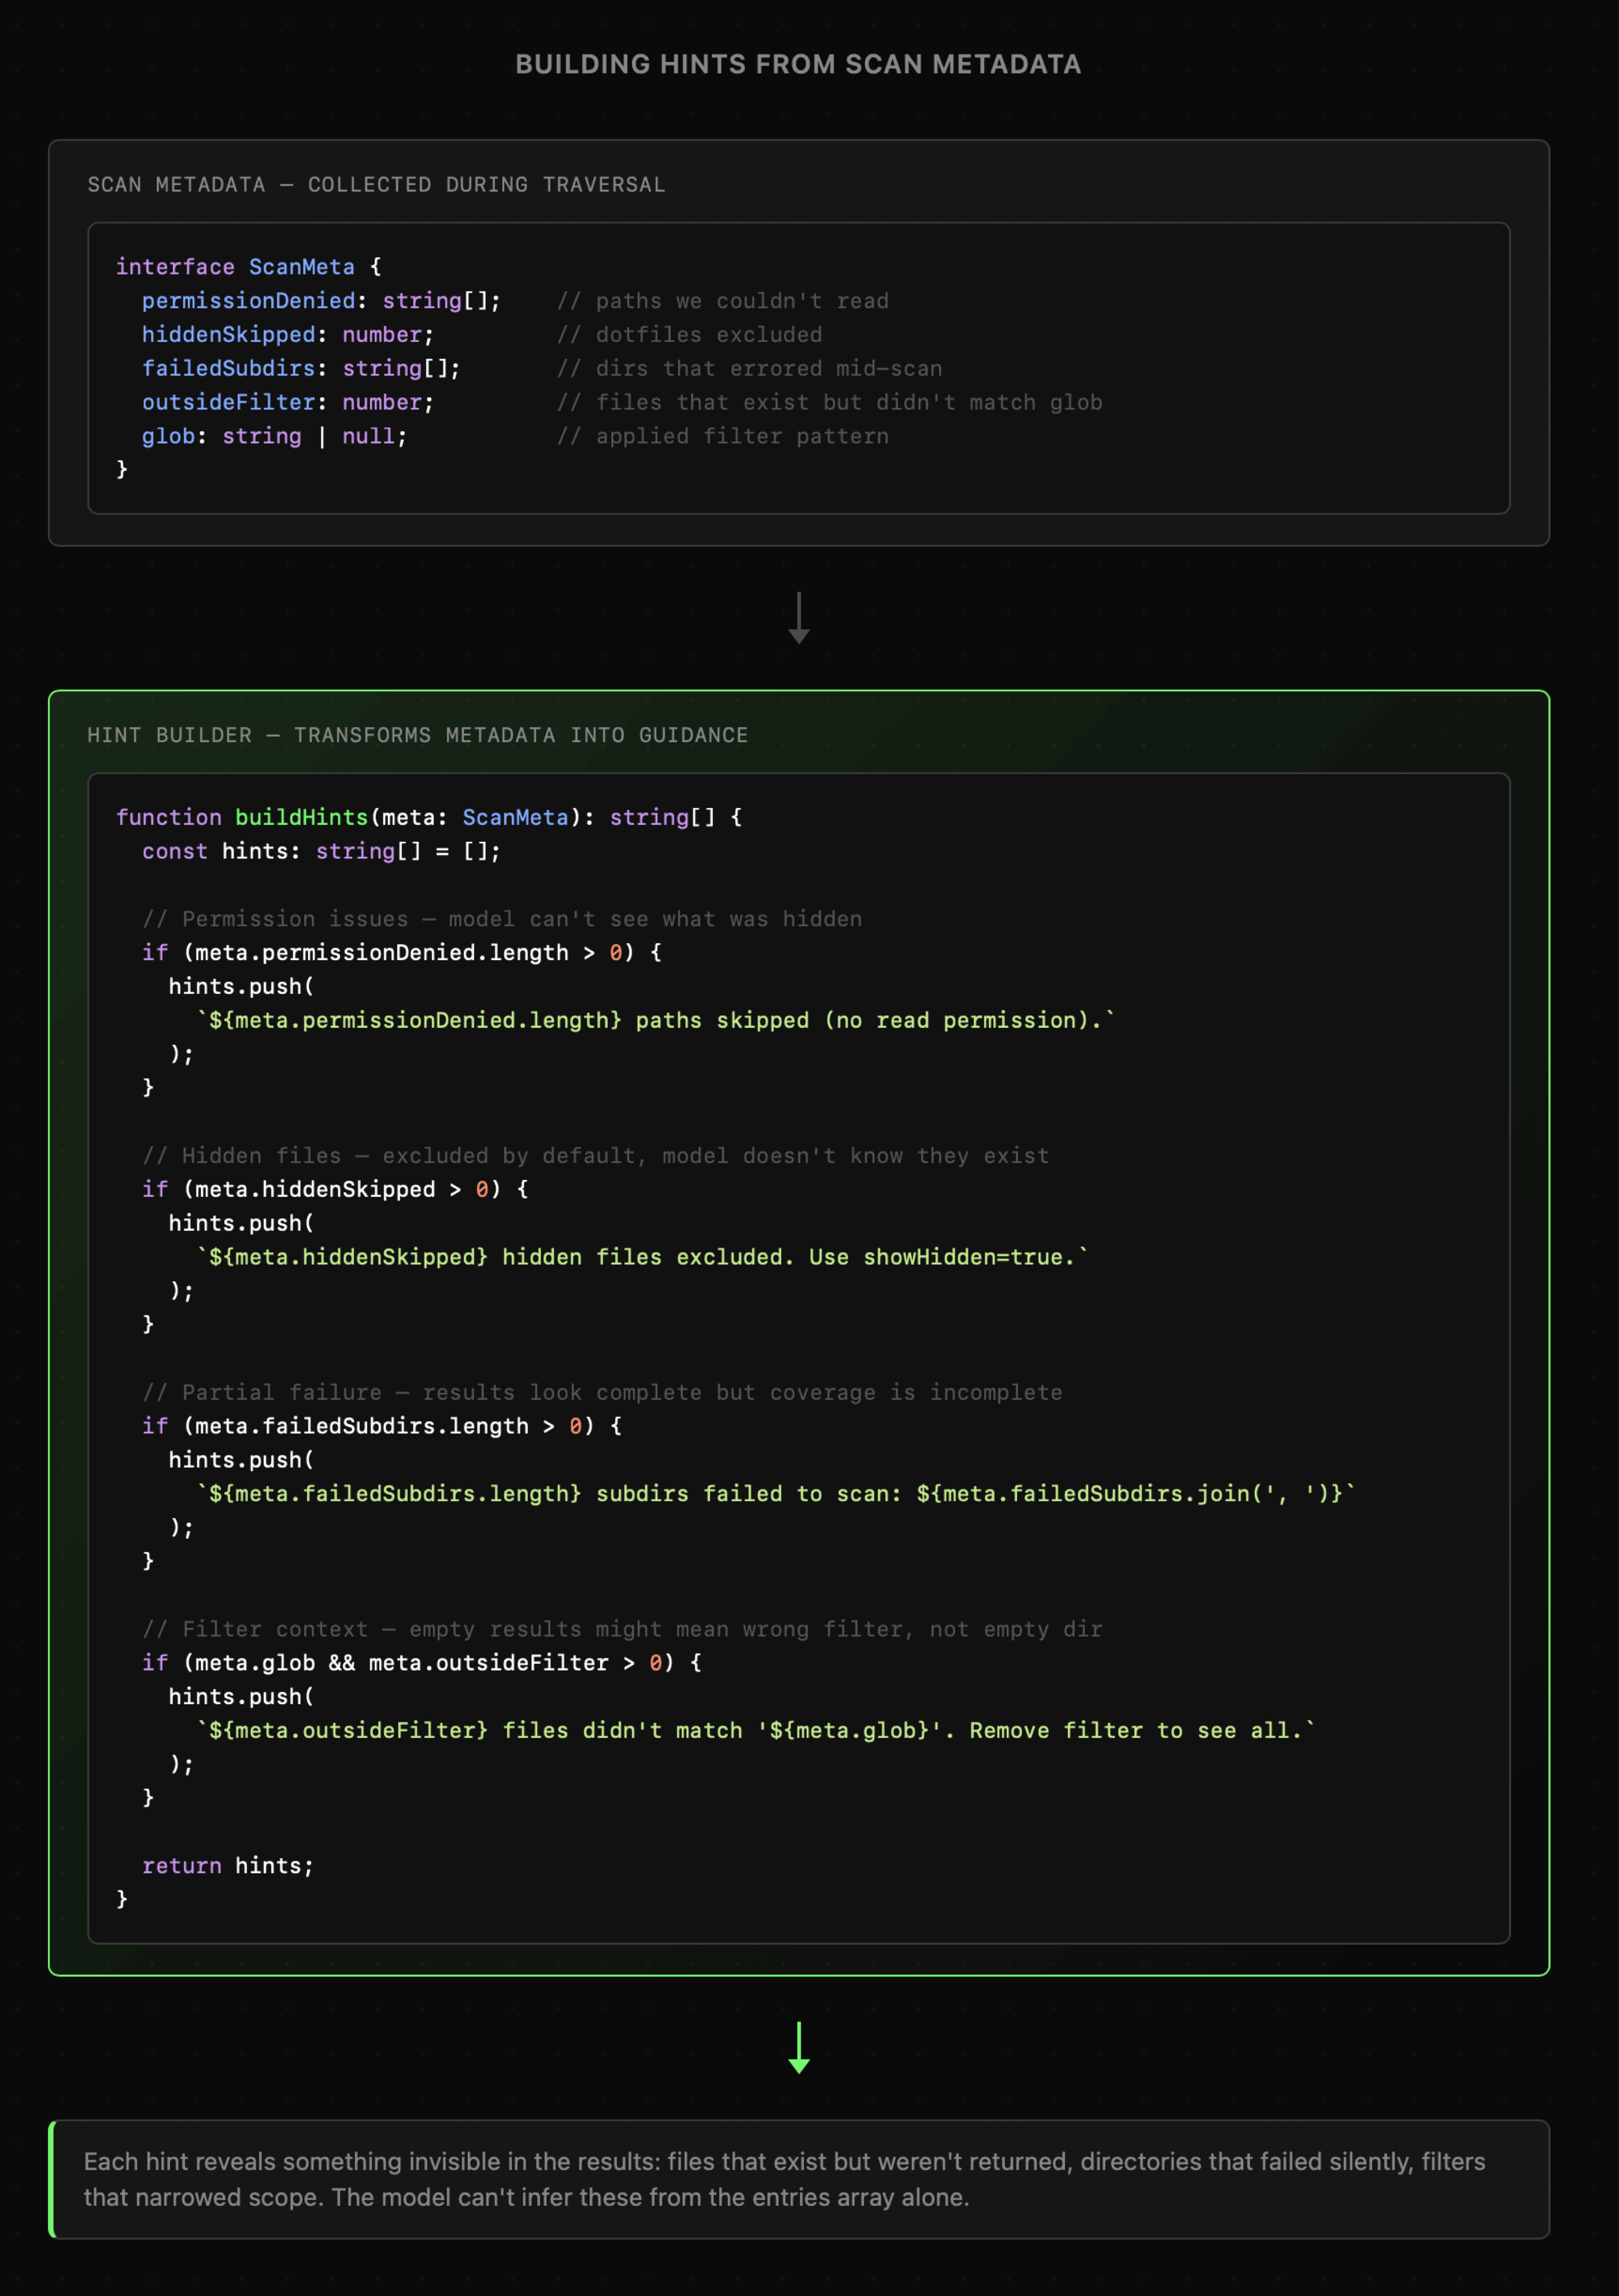Screen dimensions: 1619x2296
Task: Click the '// Permission issues' comment line
Action: 501,919
